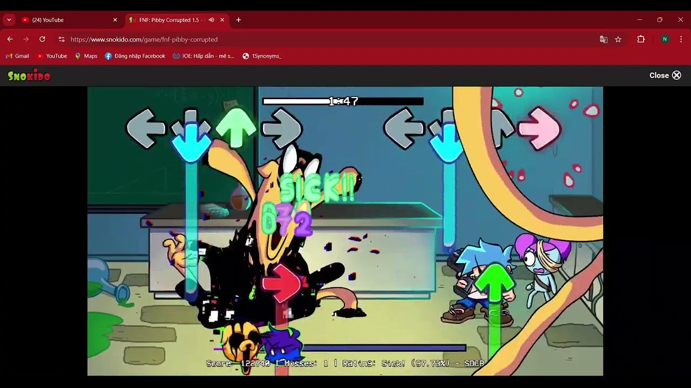The width and height of the screenshot is (691, 388).
Task: Click the rising green up arrow note
Action: [x=494, y=283]
